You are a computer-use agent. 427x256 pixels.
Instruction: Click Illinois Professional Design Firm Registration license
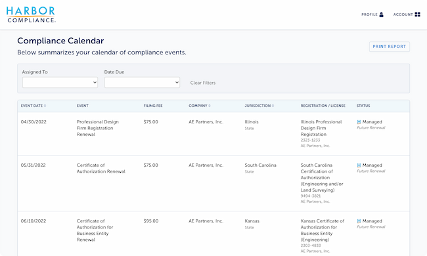(321, 128)
